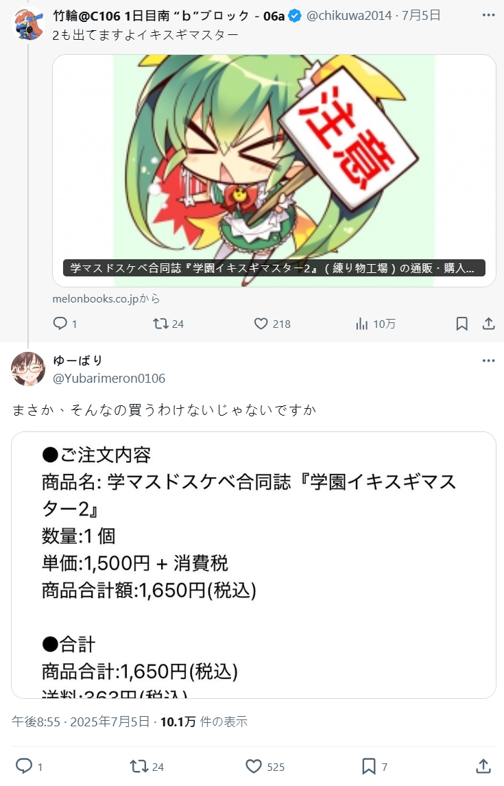Open the melonbooks link card image
504x786 pixels.
tap(274, 170)
